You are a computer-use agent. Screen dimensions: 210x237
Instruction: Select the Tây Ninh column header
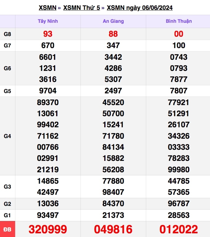(x=48, y=21)
